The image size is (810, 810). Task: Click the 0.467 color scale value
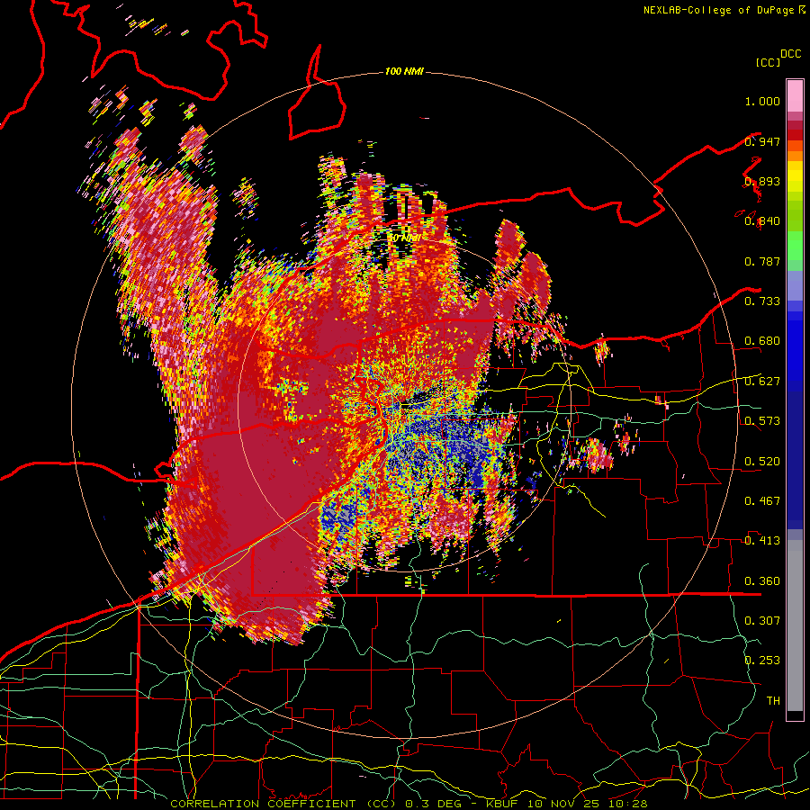pyautogui.click(x=762, y=501)
